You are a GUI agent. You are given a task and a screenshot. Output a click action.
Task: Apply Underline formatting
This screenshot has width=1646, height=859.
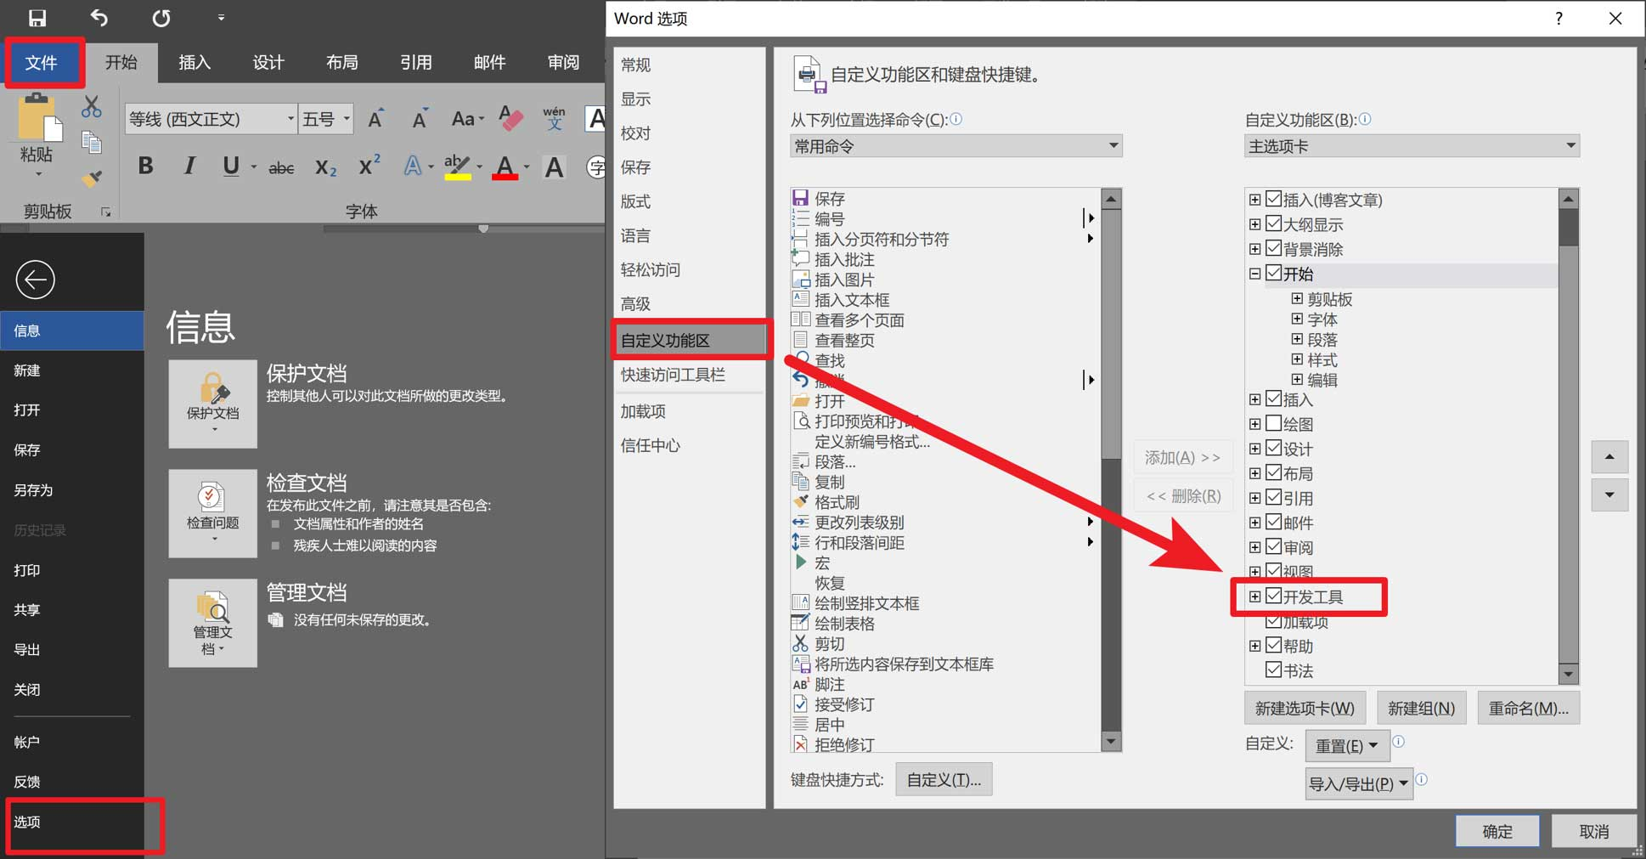231,166
